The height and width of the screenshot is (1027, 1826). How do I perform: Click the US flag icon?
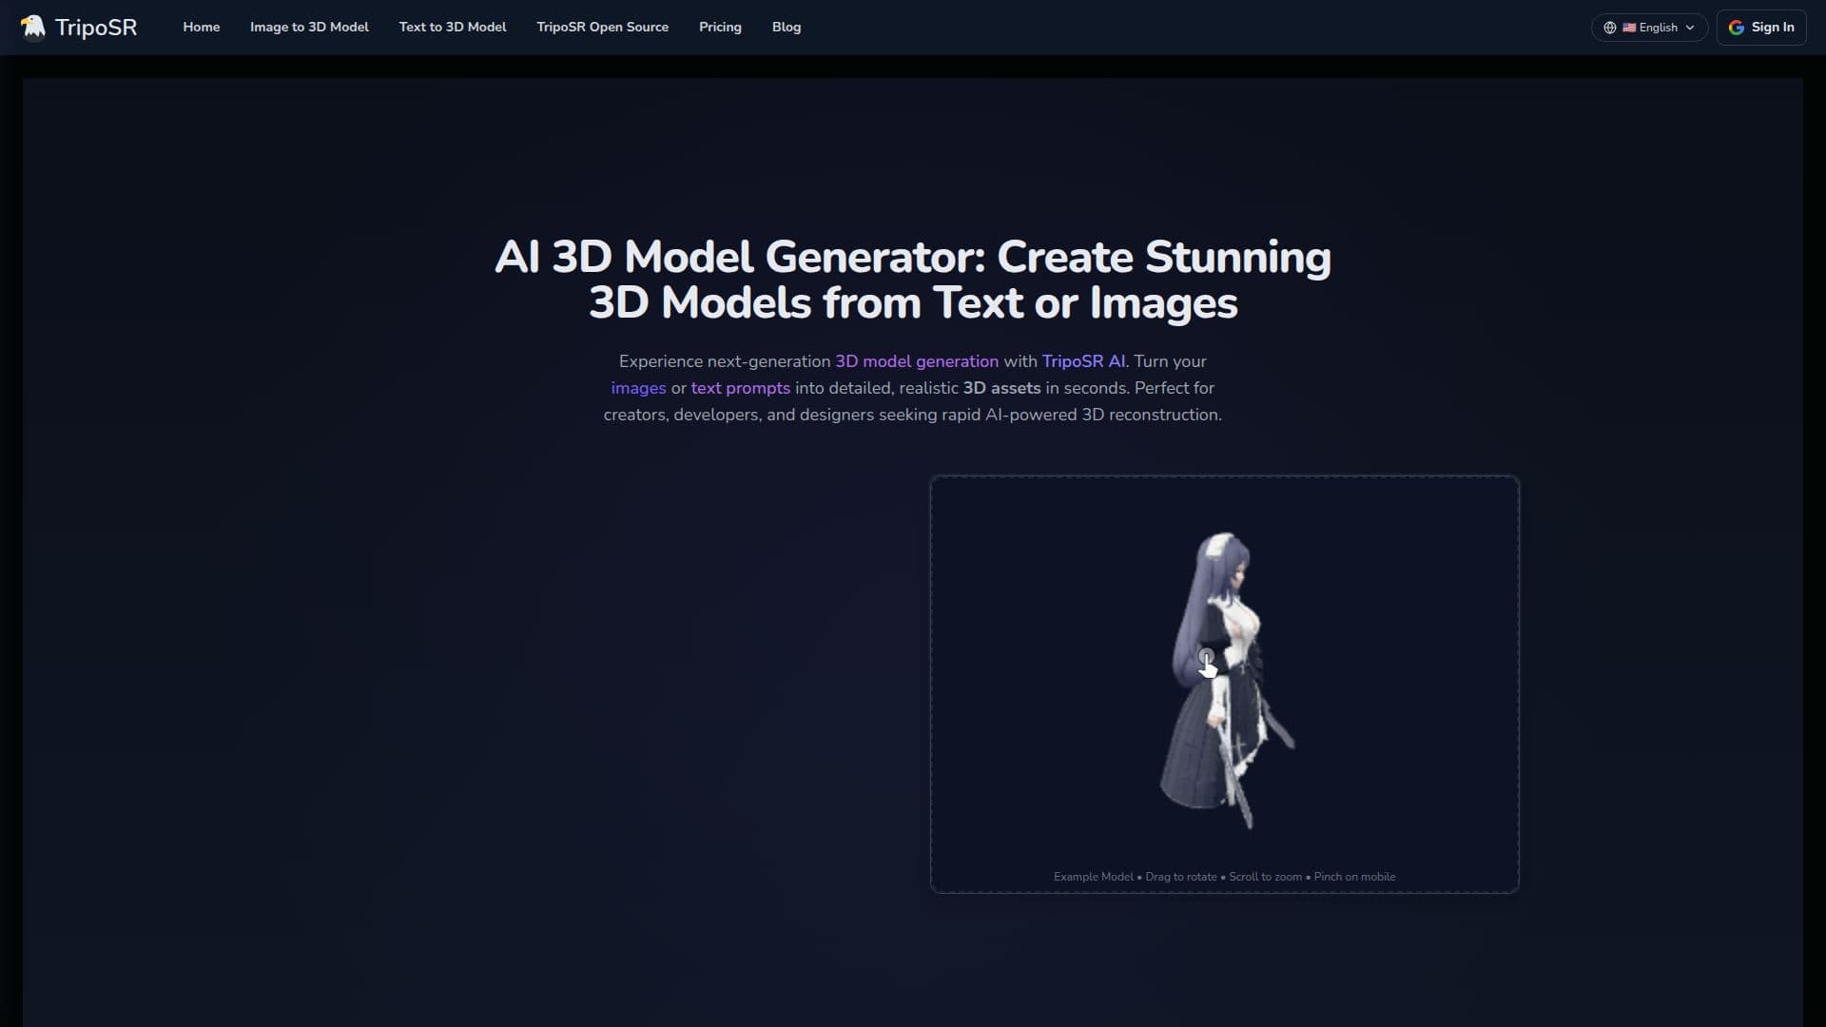point(1629,28)
